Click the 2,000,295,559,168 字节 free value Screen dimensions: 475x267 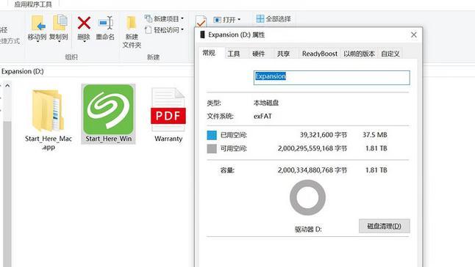click(x=312, y=149)
